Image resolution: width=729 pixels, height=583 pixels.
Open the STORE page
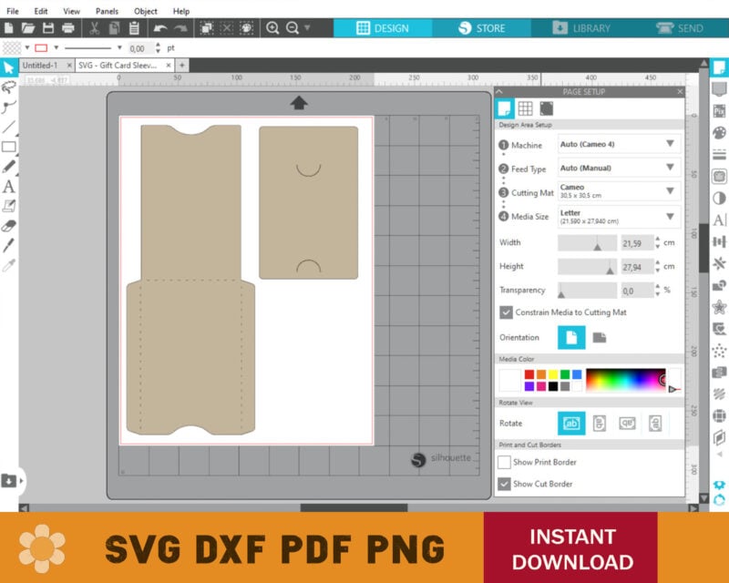[x=481, y=28]
